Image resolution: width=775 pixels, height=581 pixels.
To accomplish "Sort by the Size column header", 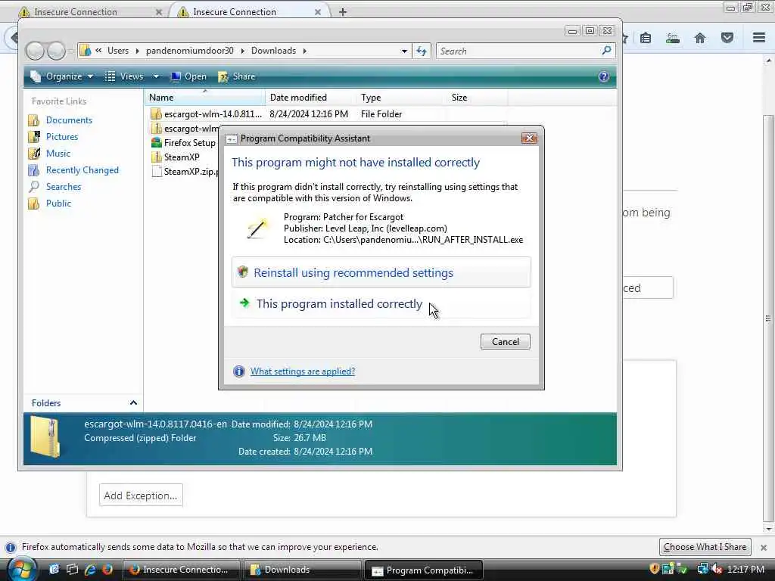I will 477,98.
